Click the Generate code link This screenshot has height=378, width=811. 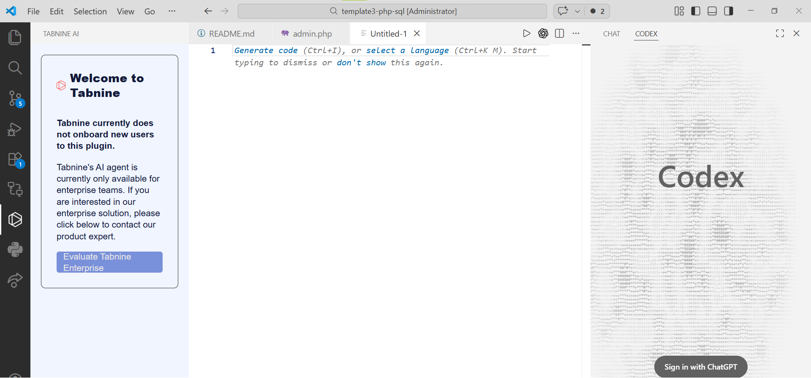click(x=266, y=51)
